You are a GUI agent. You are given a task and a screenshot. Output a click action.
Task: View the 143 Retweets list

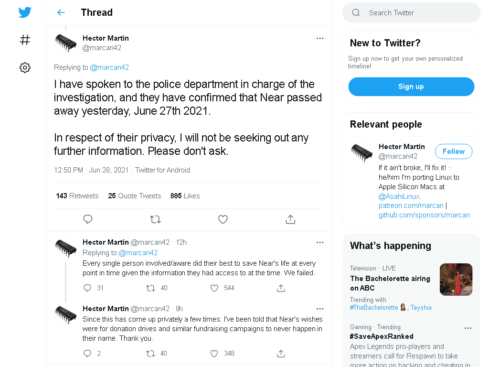(77, 195)
